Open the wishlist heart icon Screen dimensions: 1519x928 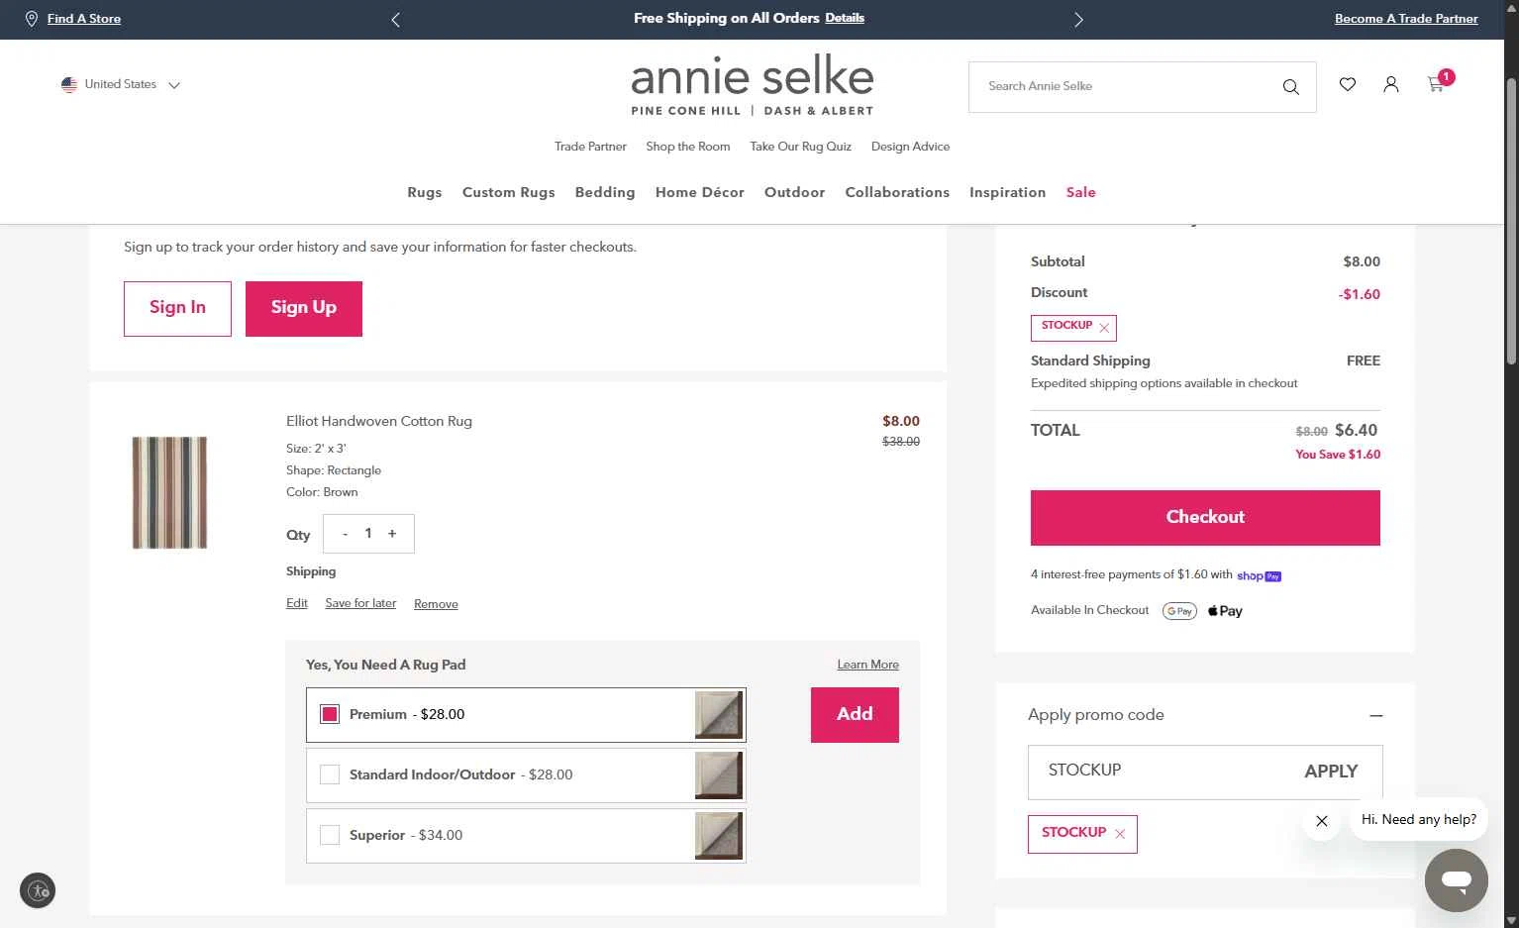tap(1348, 85)
